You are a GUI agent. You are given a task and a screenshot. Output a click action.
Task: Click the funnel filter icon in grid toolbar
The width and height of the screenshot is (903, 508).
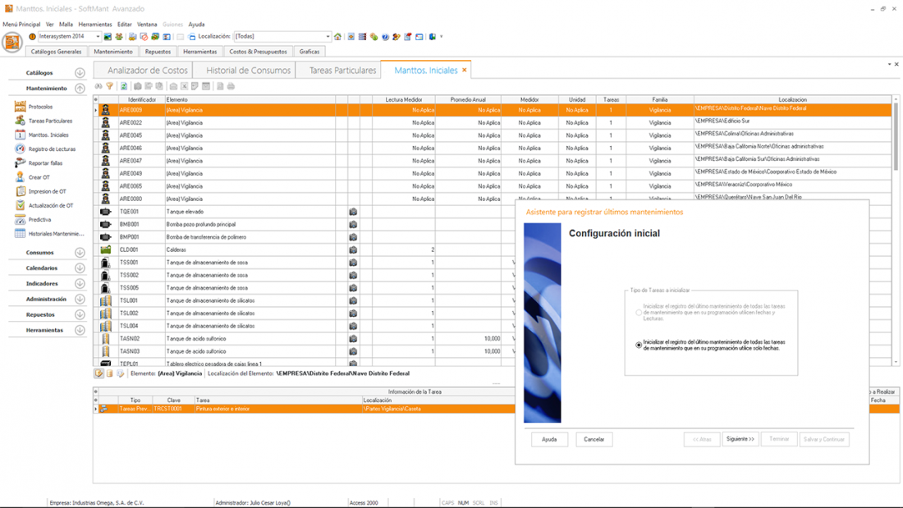(109, 86)
